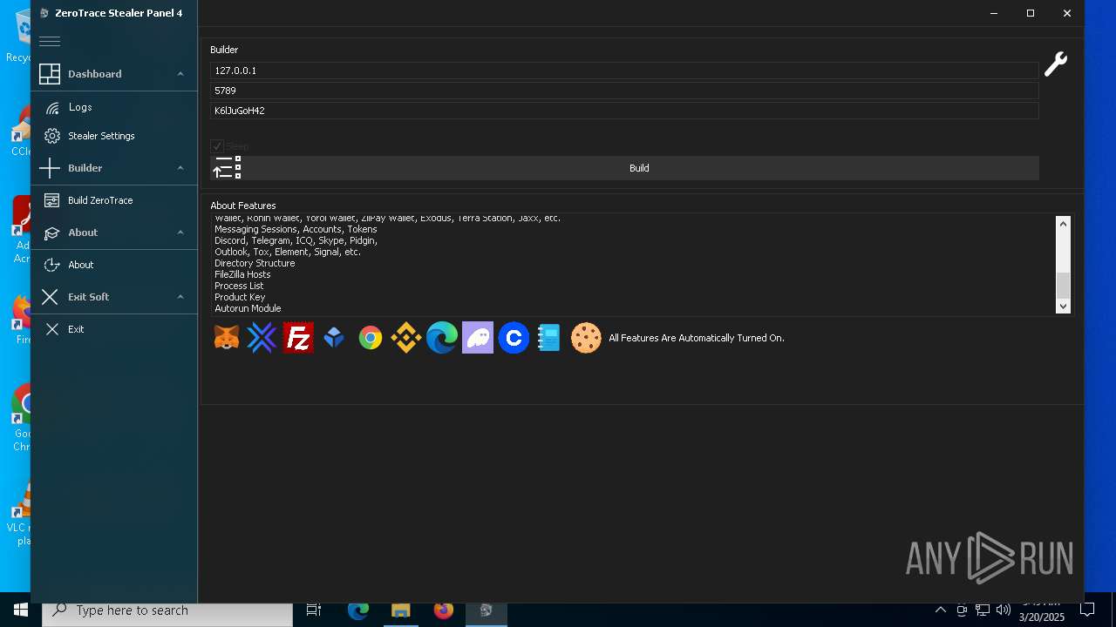The width and height of the screenshot is (1116, 627).
Task: Open Microsoft Edge from the taskbar
Action: coord(358,610)
